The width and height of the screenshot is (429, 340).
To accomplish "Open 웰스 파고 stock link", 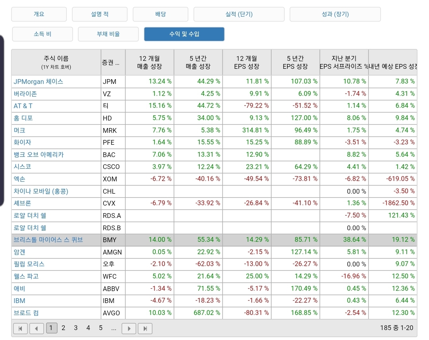I will click(x=26, y=276).
